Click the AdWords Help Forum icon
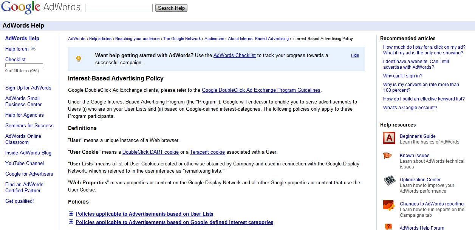This screenshot has width=475, height=230. (389, 227)
